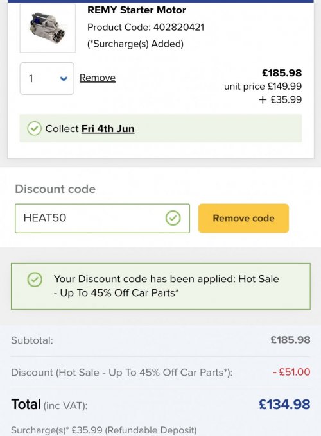The width and height of the screenshot is (321, 436).
Task: Click the bold £185.98 item price
Action: [282, 73]
